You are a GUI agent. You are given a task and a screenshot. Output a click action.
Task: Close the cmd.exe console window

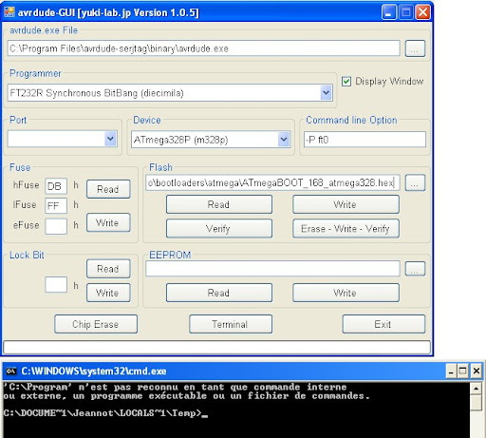tap(477, 371)
